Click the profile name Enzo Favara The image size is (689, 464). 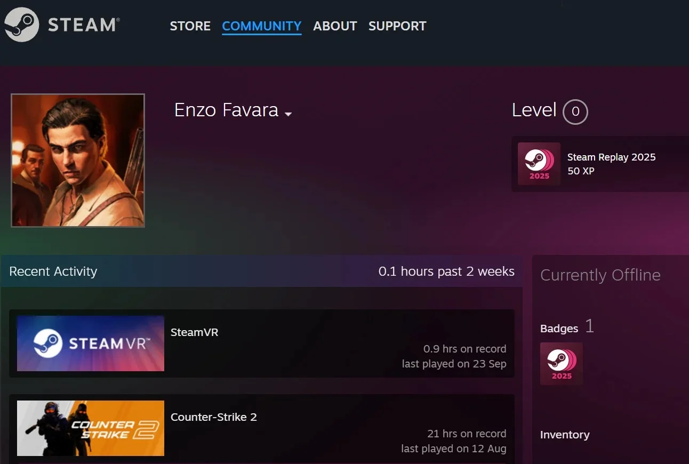pos(226,110)
